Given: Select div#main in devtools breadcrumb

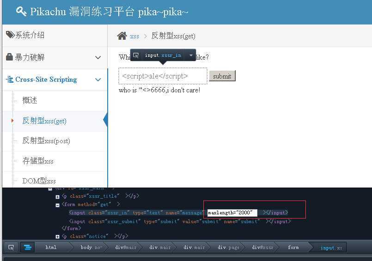Looking at the screenshot, I should tap(126, 247).
